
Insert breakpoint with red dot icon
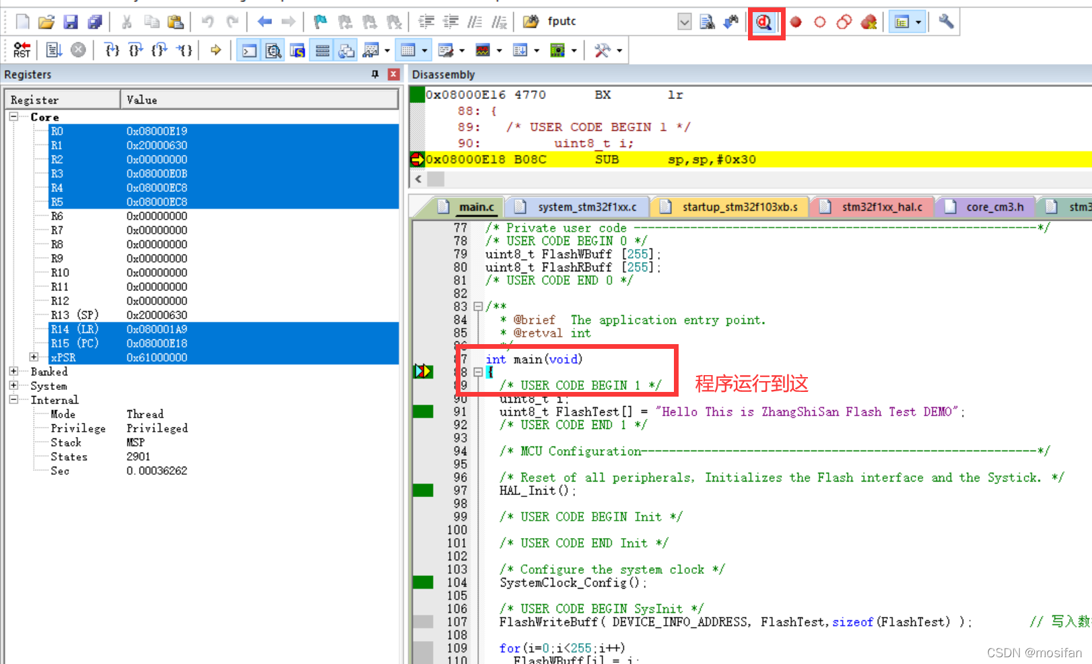pos(796,22)
